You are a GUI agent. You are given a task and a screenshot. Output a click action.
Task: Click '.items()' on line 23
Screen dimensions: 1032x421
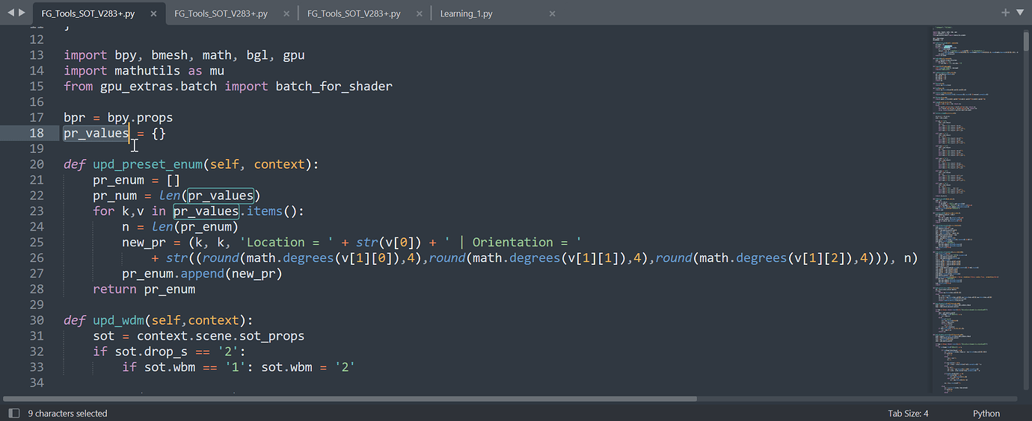coord(268,211)
